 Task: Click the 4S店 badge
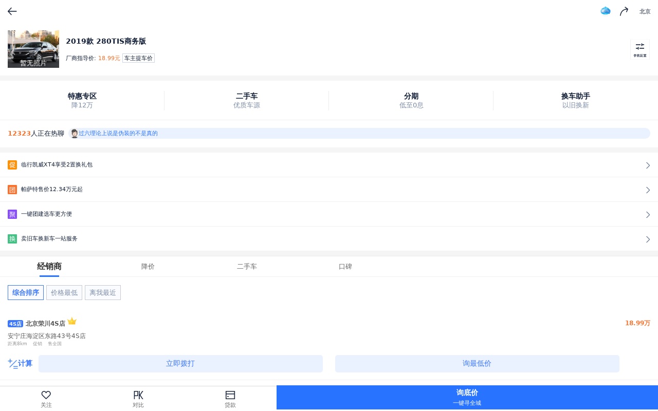coord(15,324)
